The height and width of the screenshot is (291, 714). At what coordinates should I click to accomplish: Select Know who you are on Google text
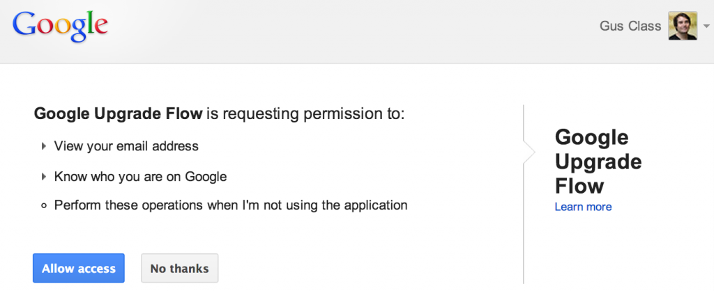coord(140,176)
